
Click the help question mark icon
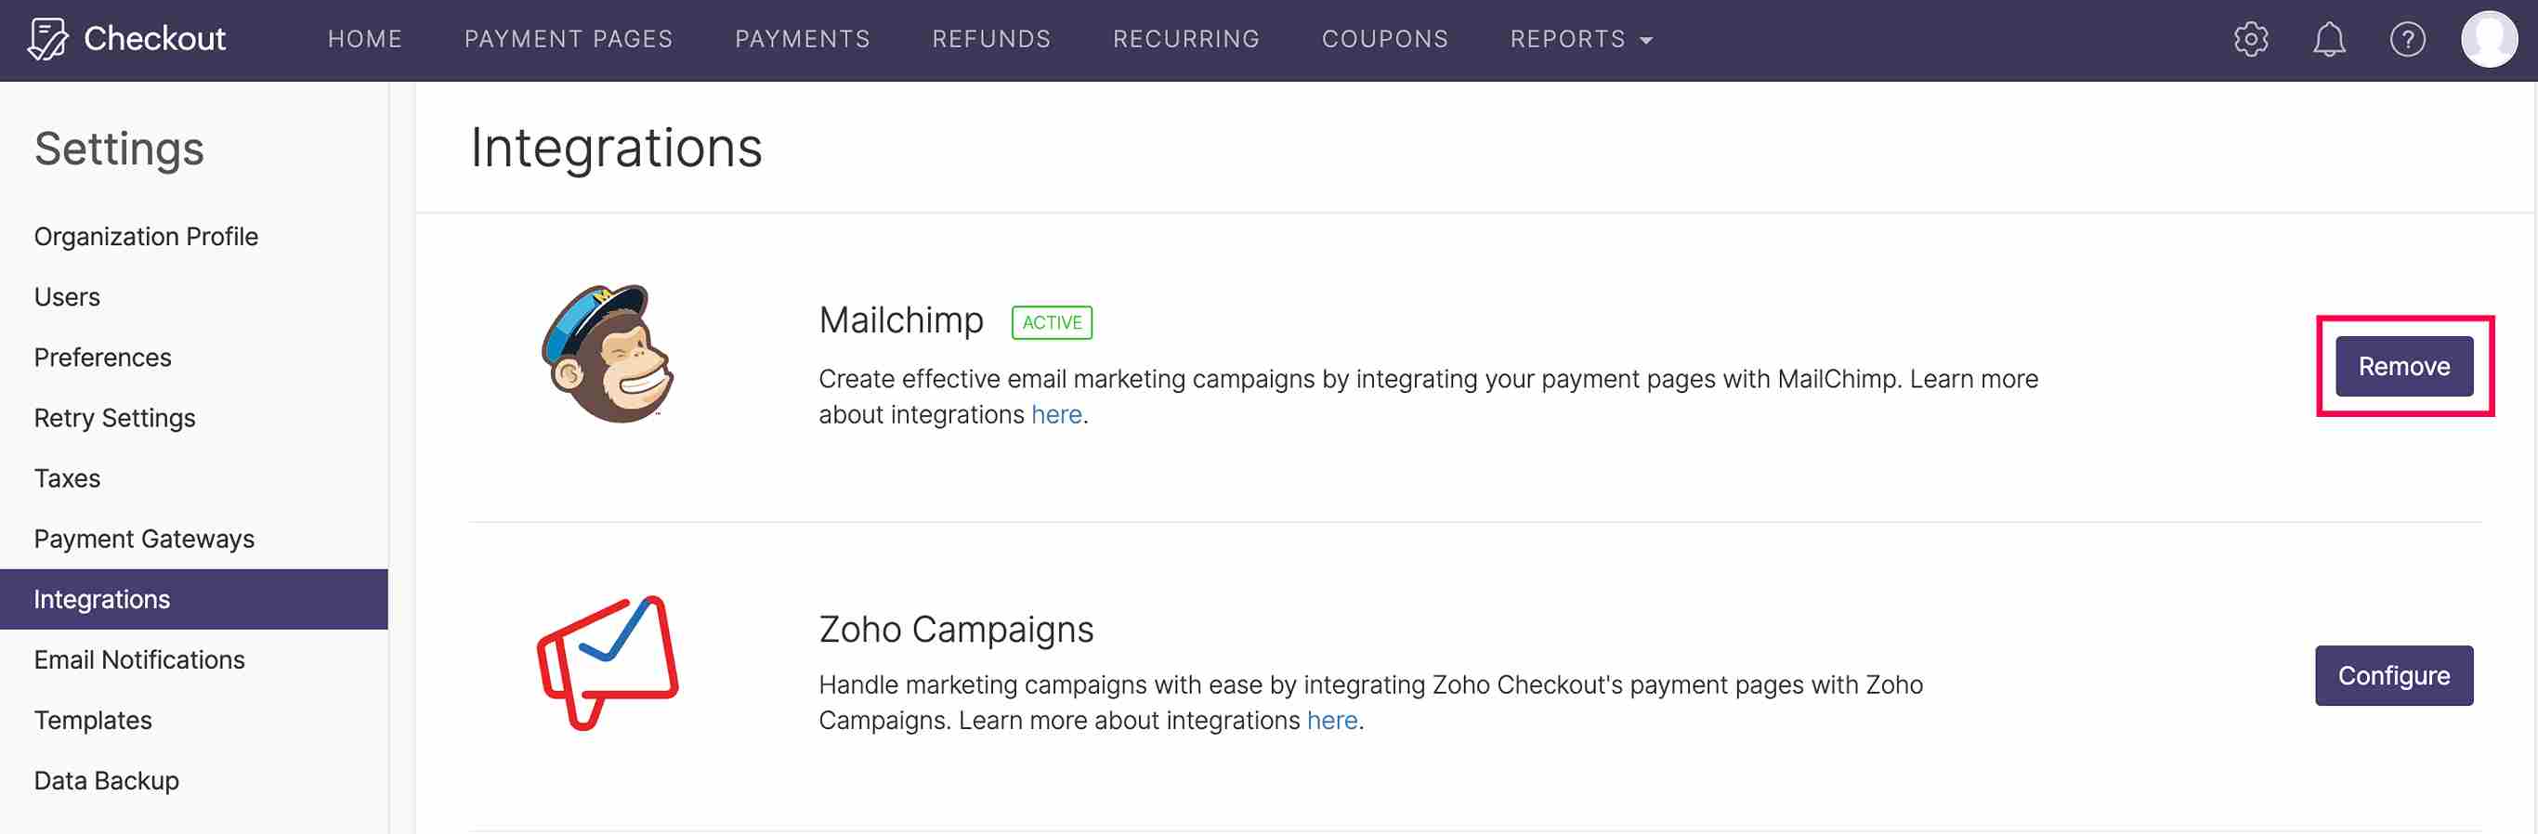tap(2407, 38)
